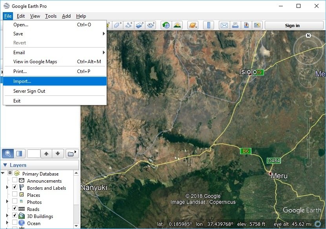This screenshot has height=229, width=326.
Task: Open the Help menu
Action: pos(81,16)
